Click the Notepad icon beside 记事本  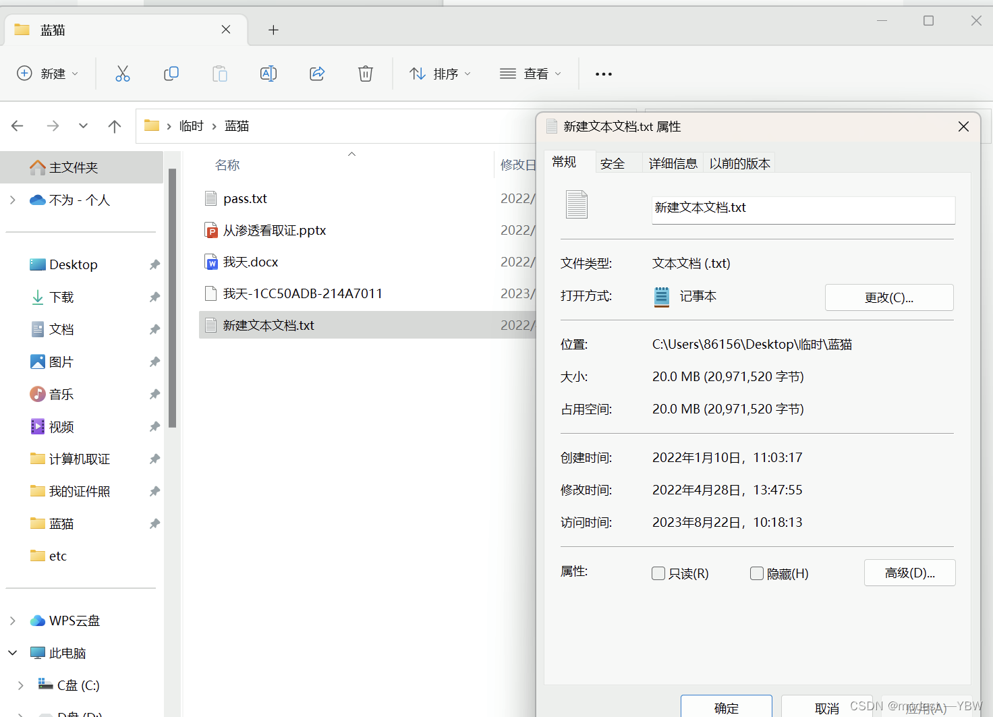pos(662,296)
